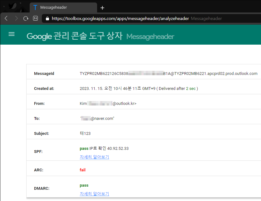The height and width of the screenshot is (201, 261).
Task: Click Messageheader heading in green banner
Action: tap(150, 37)
